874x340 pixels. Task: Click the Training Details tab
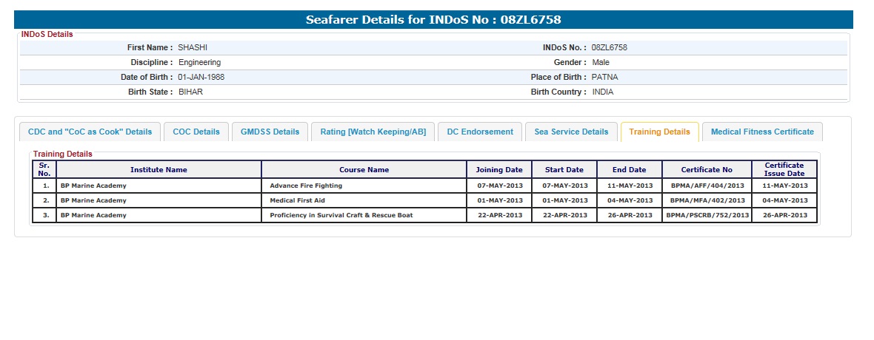pos(659,132)
